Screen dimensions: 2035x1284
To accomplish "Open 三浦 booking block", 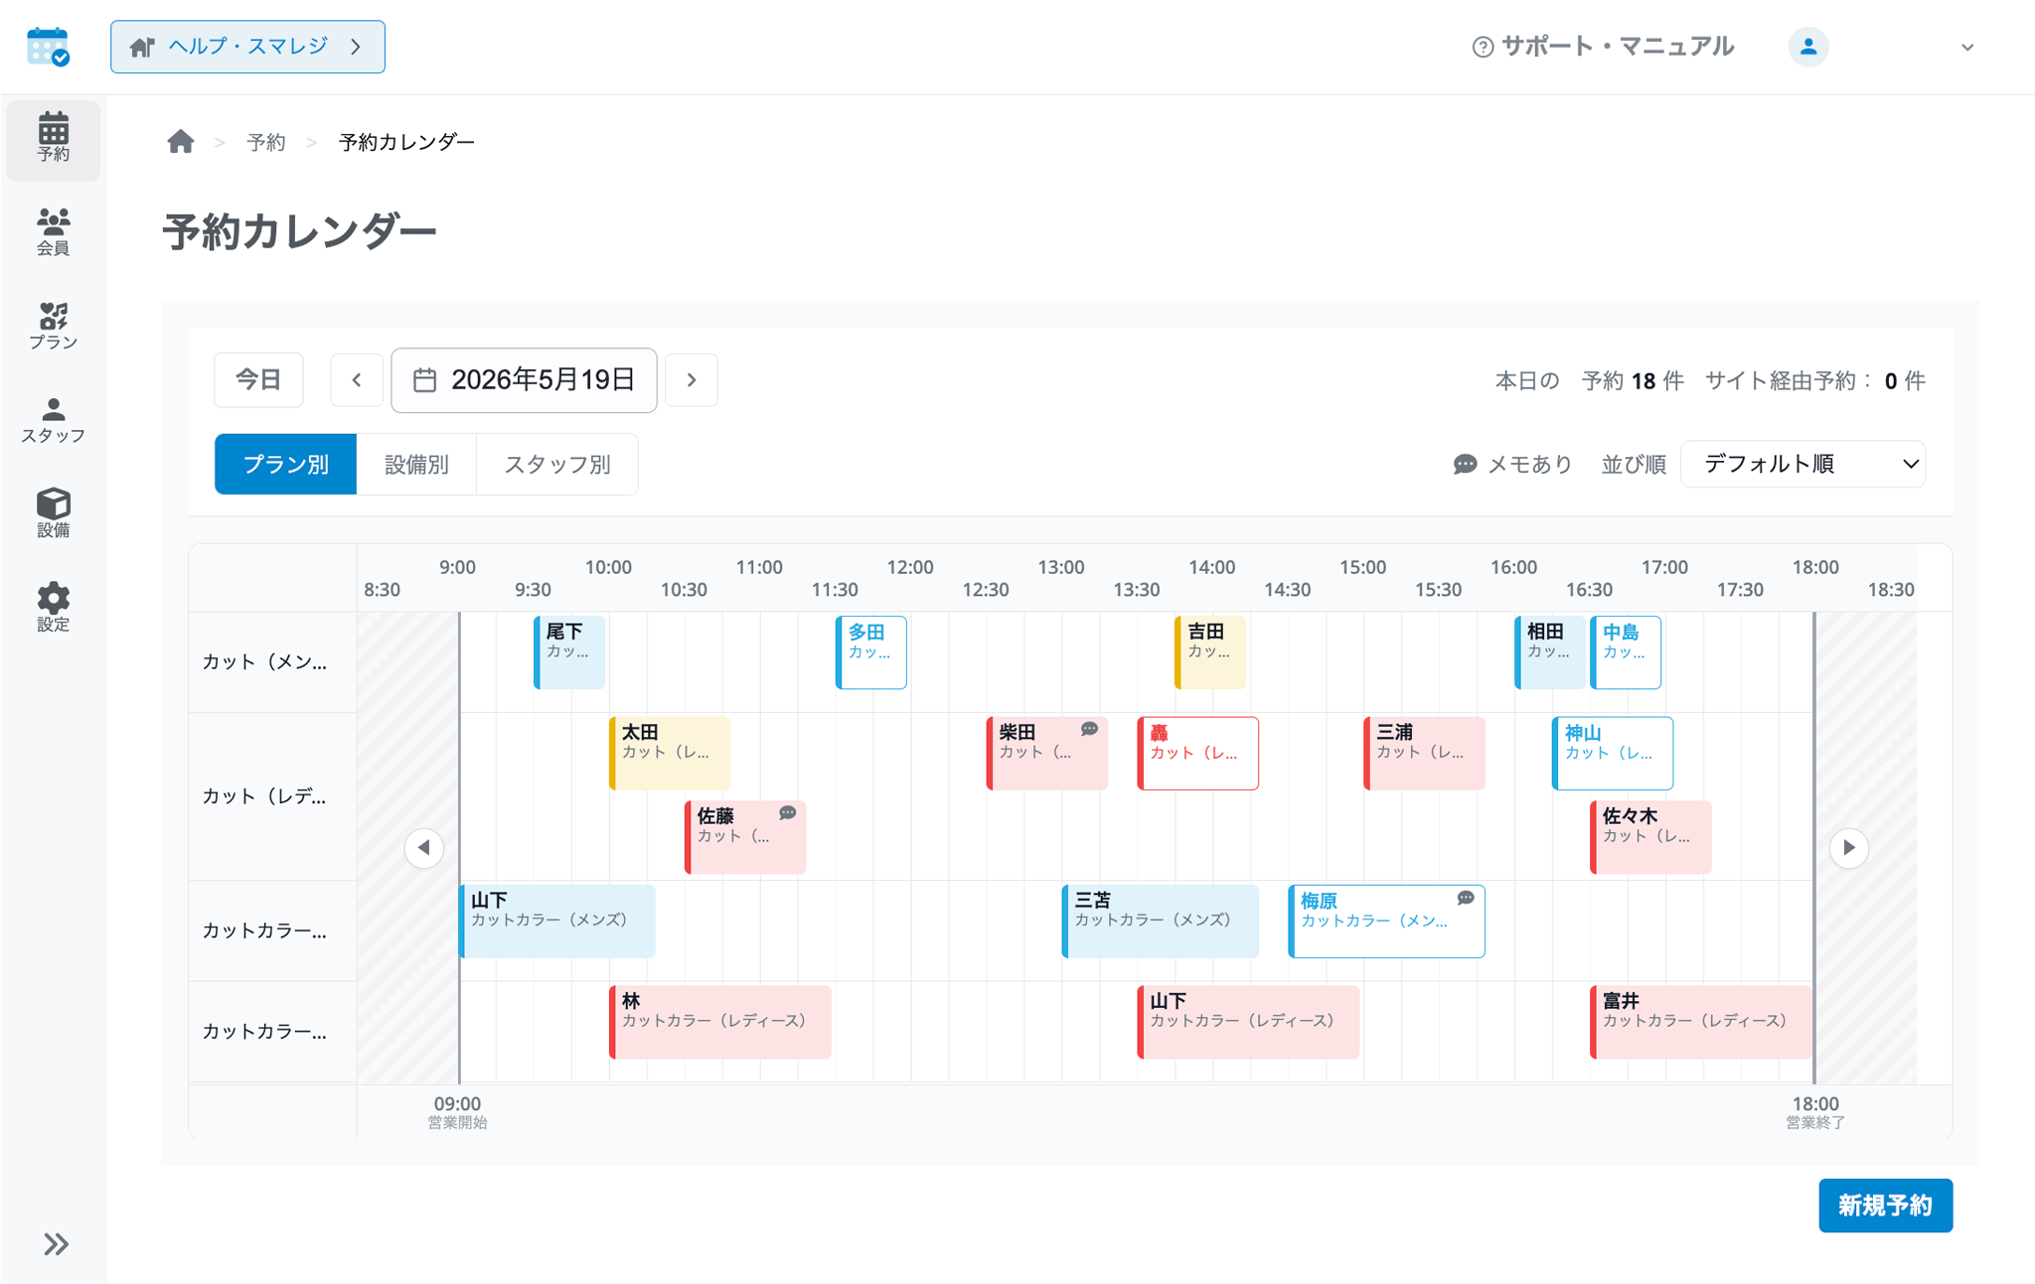I will coord(1424,753).
